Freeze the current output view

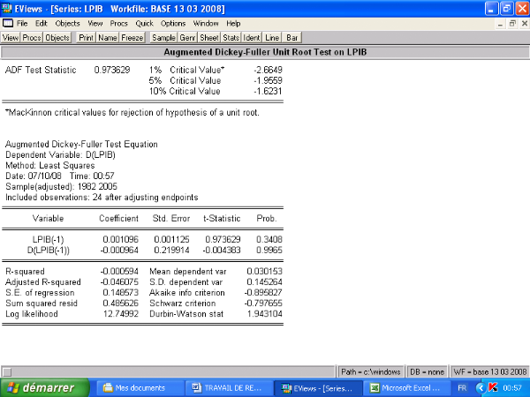pos(132,37)
